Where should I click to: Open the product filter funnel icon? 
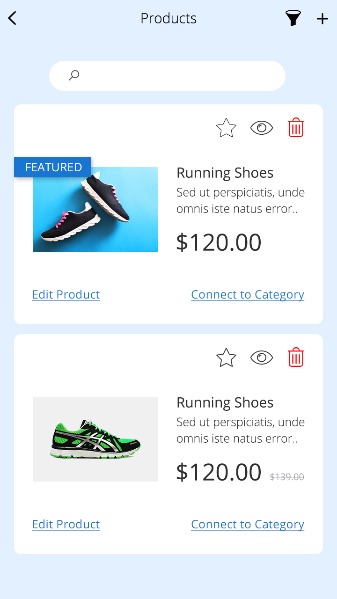pyautogui.click(x=293, y=18)
